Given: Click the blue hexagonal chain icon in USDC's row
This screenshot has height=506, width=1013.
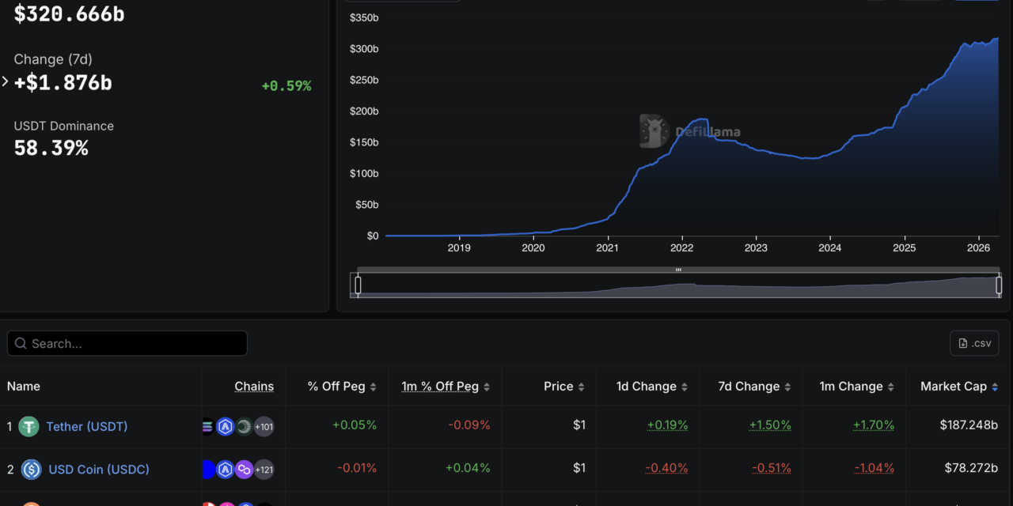Looking at the screenshot, I should [x=226, y=470].
